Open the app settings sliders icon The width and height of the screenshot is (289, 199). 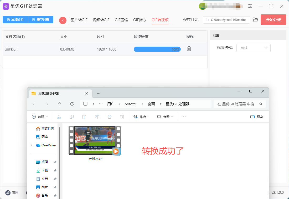click(x=250, y=6)
